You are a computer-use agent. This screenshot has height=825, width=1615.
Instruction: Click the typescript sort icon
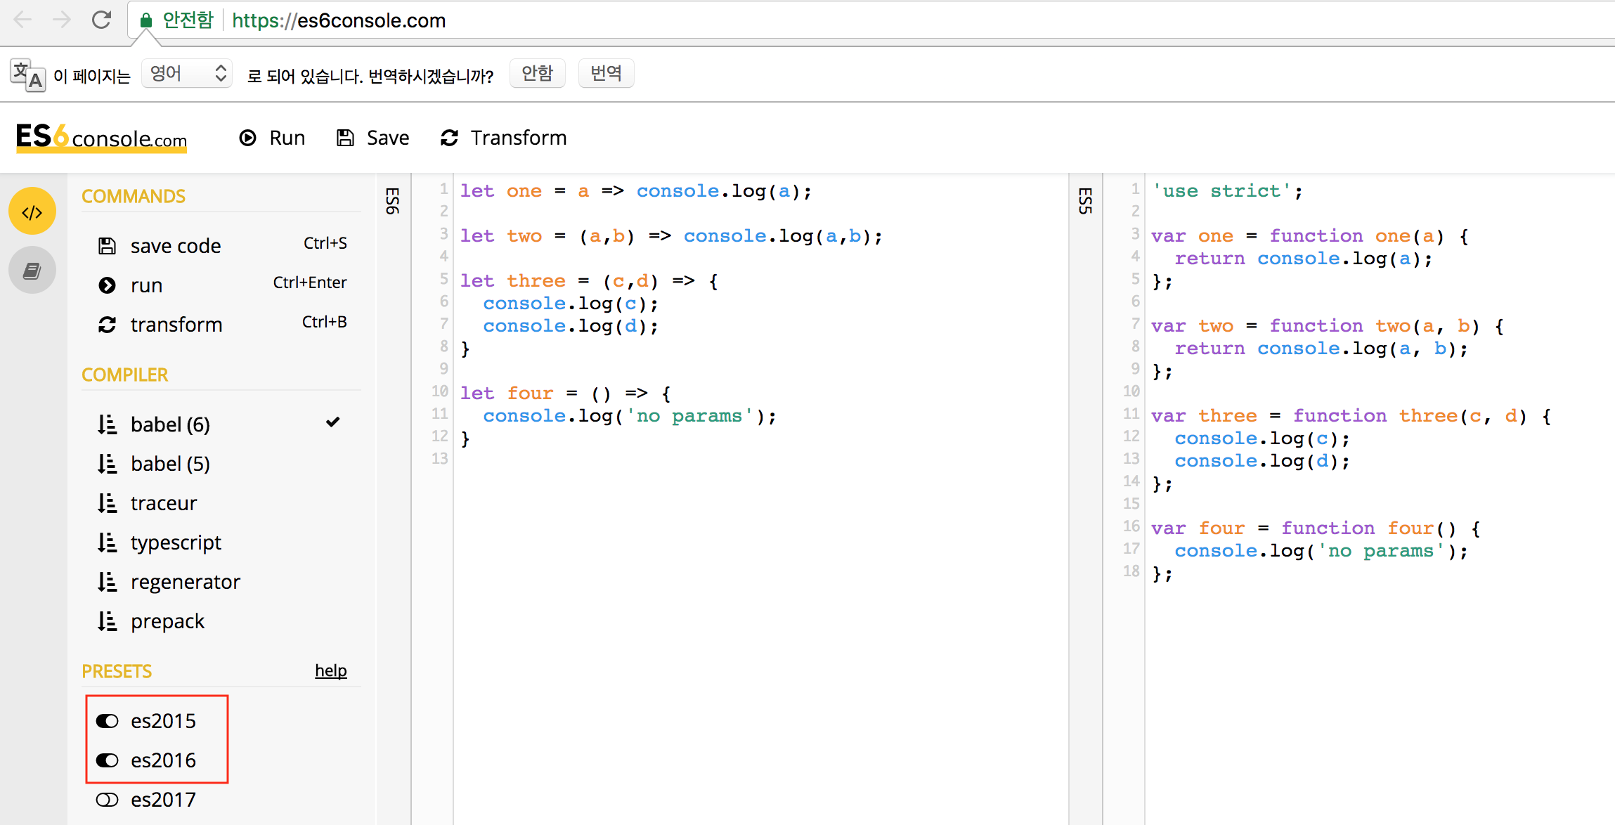click(x=107, y=543)
